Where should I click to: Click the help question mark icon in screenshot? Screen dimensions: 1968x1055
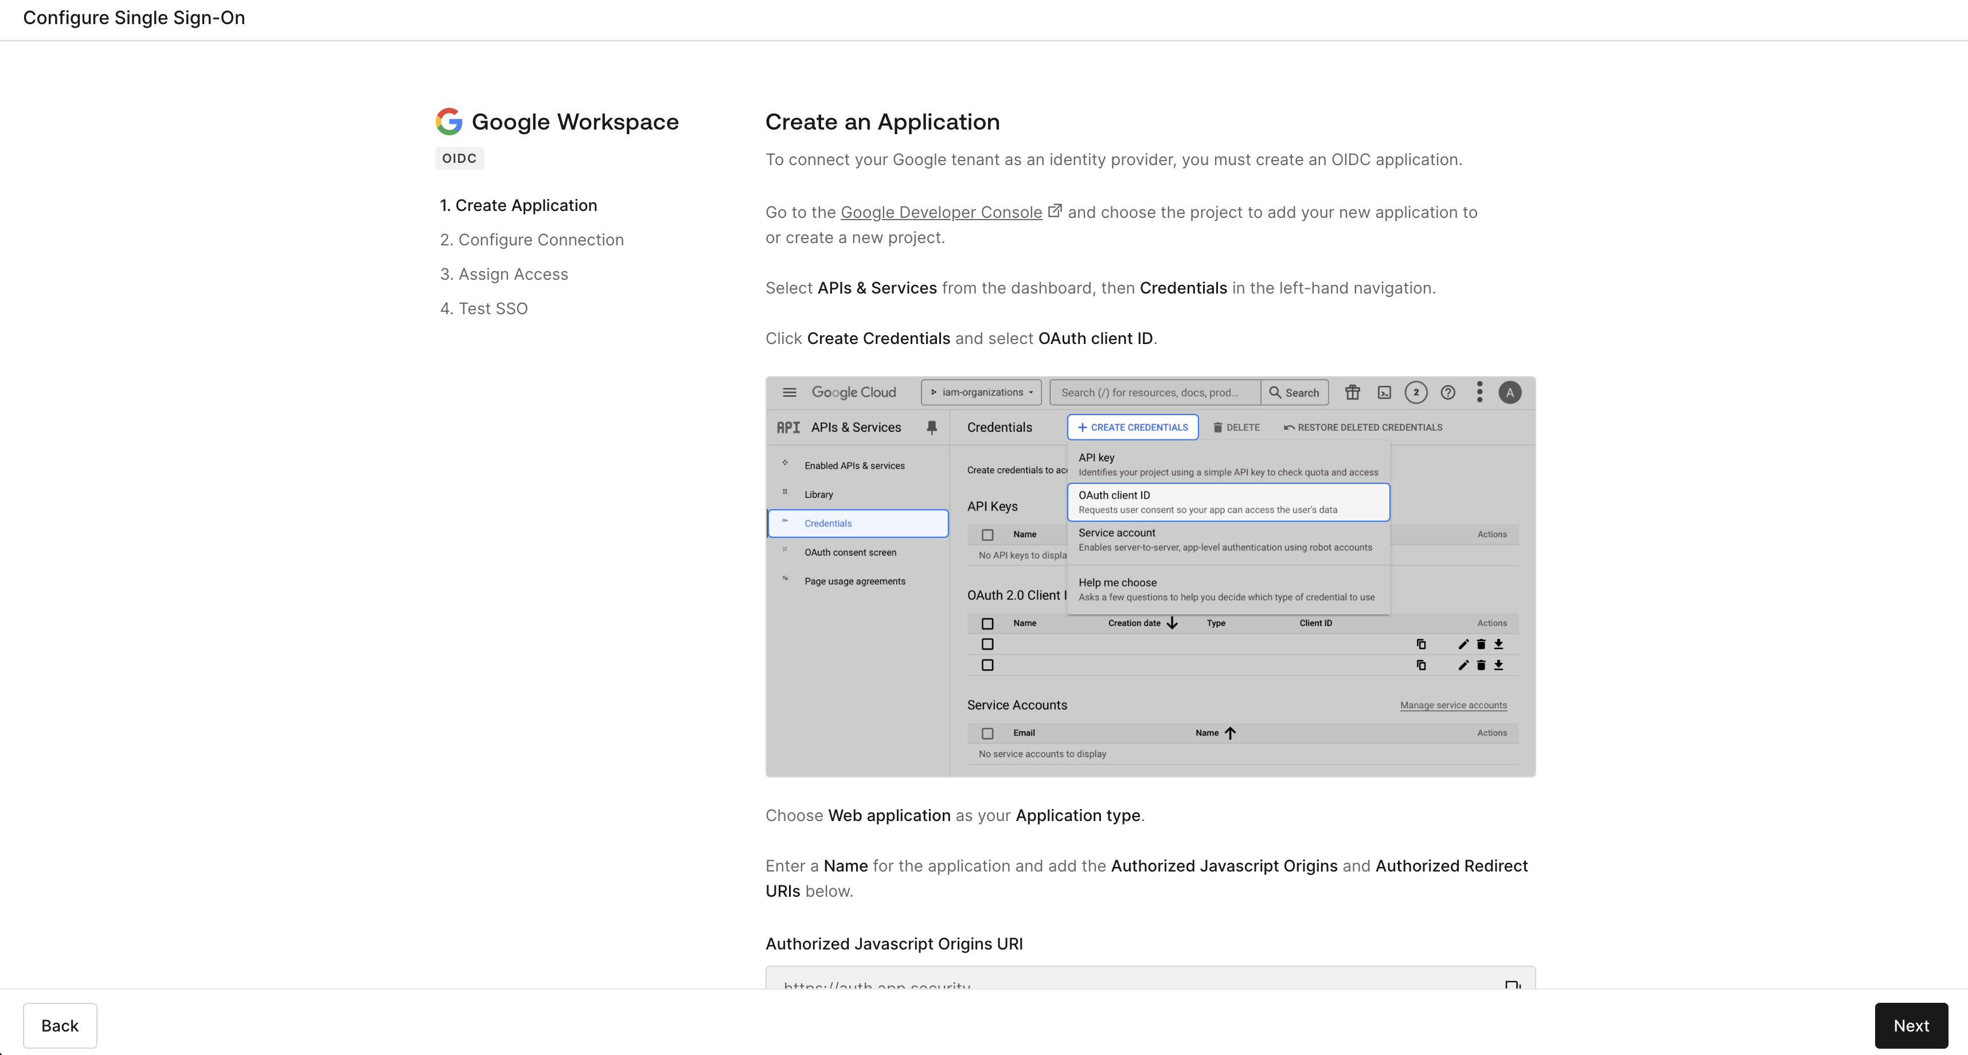(x=1448, y=393)
